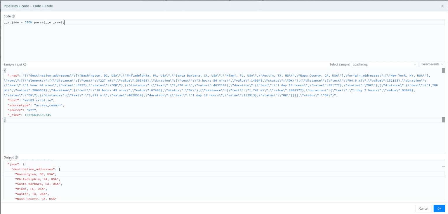448x214 pixels.
Task: Open the apache.log sample dropdown
Action: (x=385, y=64)
